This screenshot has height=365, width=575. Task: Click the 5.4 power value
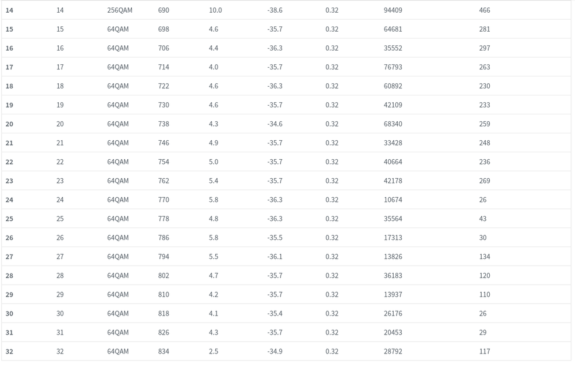pyautogui.click(x=214, y=181)
